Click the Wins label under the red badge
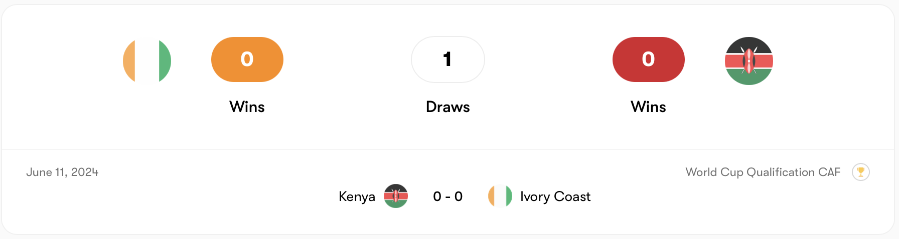Viewport: 899px width, 239px height. point(648,106)
